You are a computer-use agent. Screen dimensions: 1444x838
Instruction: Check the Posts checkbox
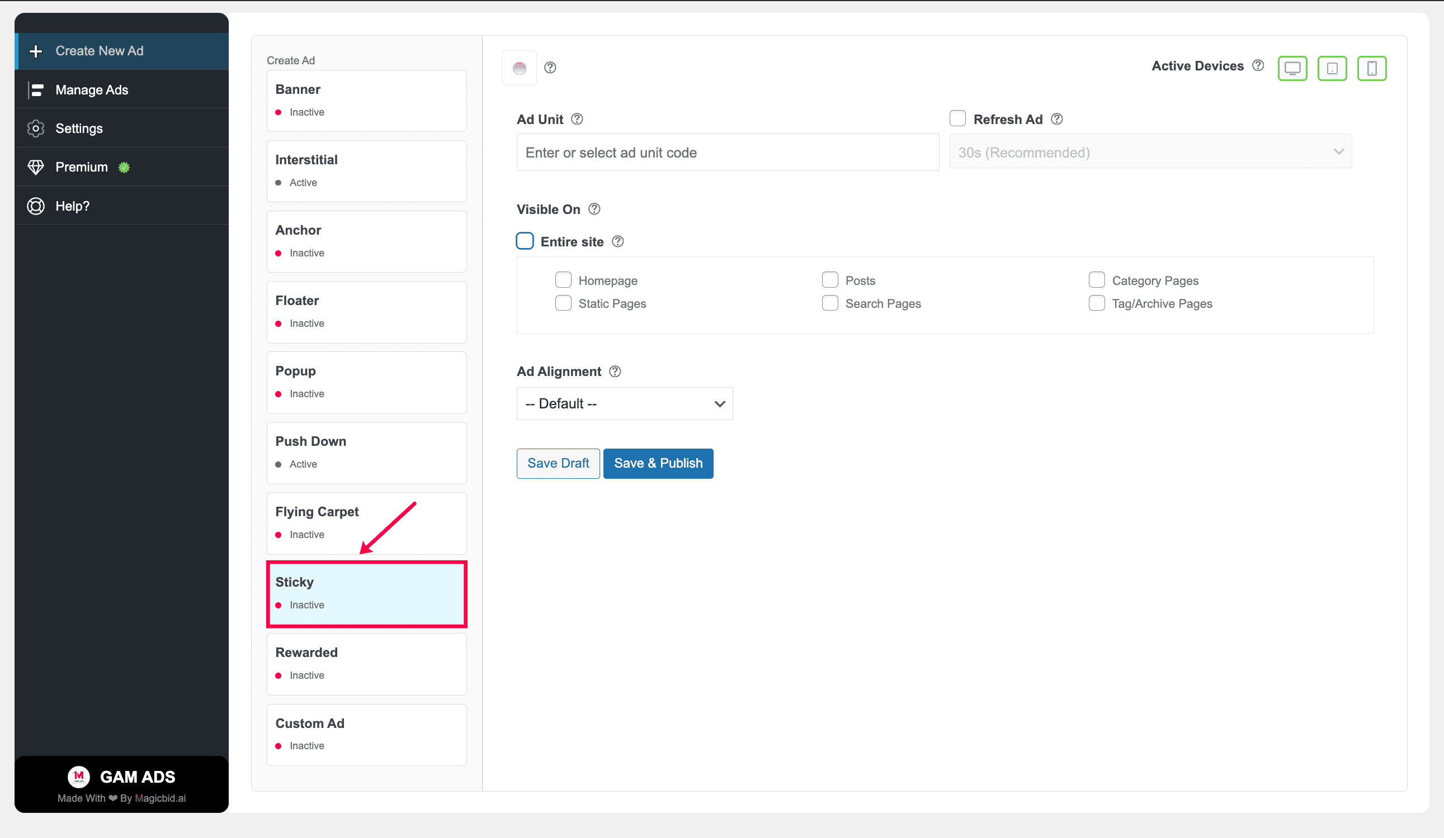pyautogui.click(x=830, y=280)
